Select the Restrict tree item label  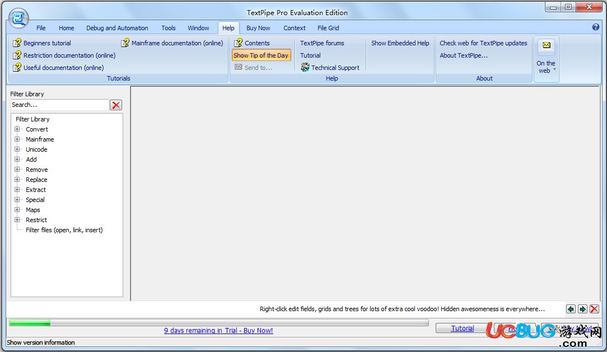pos(36,220)
